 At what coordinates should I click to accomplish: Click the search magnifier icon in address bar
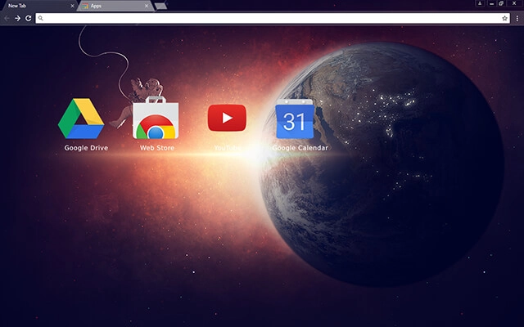pos(40,18)
